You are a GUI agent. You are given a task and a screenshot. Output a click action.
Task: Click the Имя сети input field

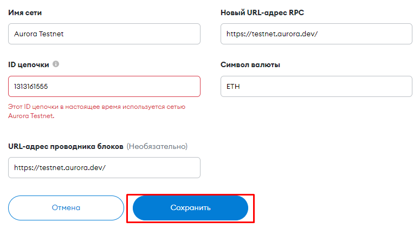104,34
